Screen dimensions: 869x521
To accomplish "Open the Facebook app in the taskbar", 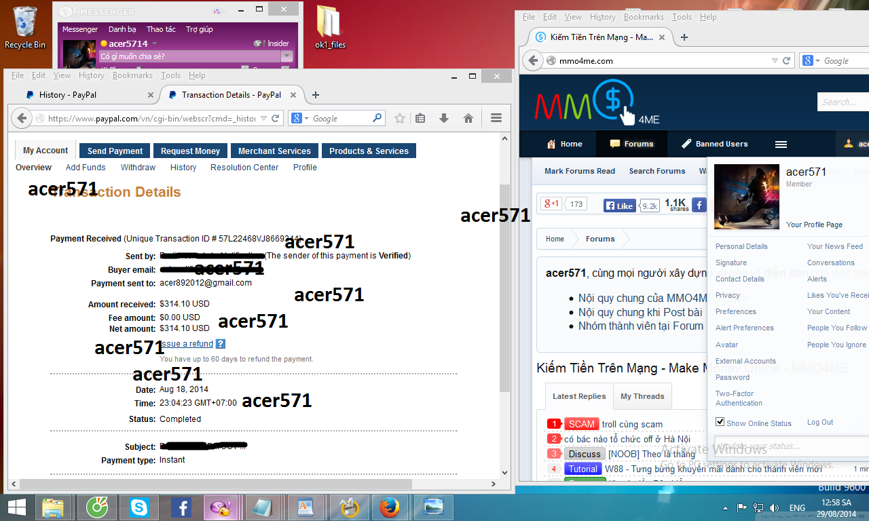I will click(x=181, y=507).
